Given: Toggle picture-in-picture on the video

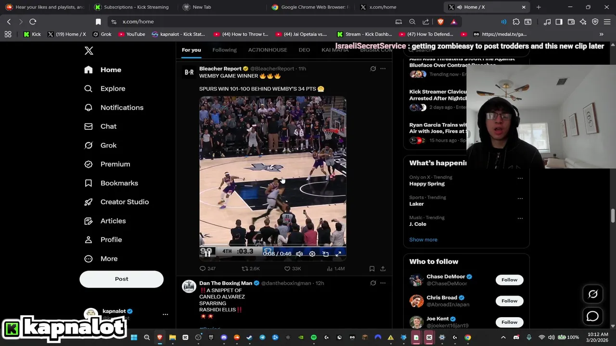Looking at the screenshot, I should pos(325,254).
